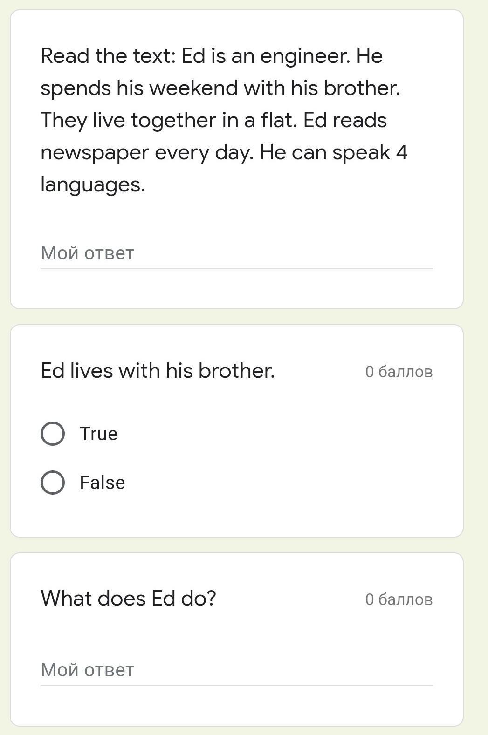Viewport: 488px width, 735px height.
Task: Click "0 баллов" beside the brother question
Action: [399, 372]
